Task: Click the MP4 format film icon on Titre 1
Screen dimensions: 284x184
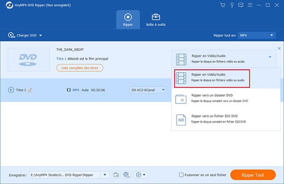Action: click(69, 90)
